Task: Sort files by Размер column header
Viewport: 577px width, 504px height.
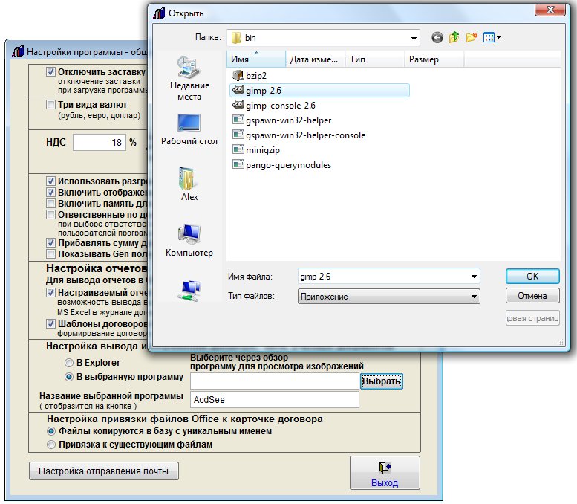Action: point(434,59)
